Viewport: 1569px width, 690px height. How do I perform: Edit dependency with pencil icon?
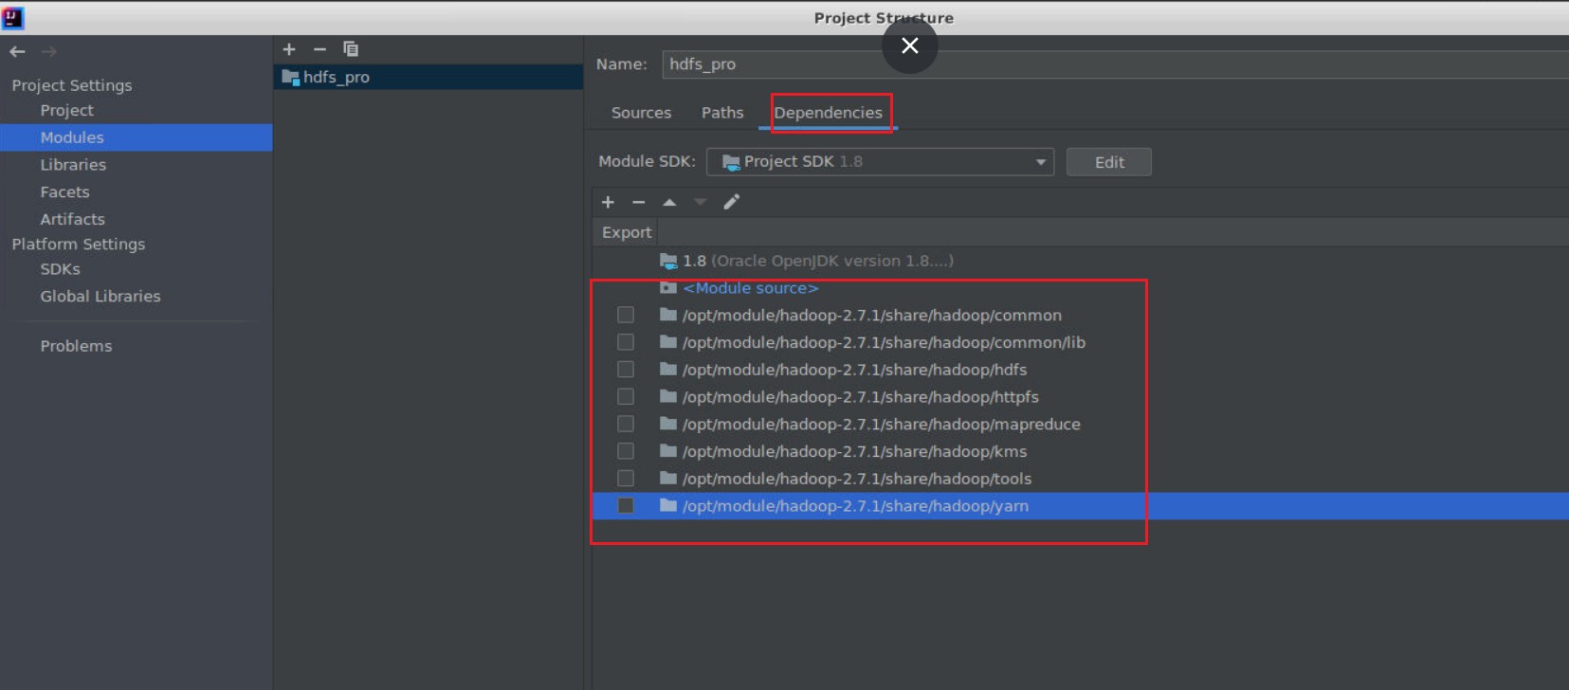(731, 202)
